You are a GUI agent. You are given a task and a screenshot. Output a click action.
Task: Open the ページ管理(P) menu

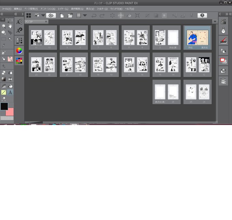(x=31, y=9)
